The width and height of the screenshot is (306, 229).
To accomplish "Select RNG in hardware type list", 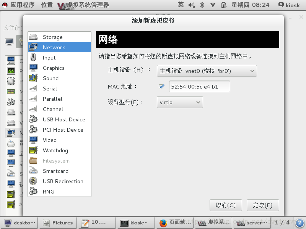I will (x=60, y=192).
